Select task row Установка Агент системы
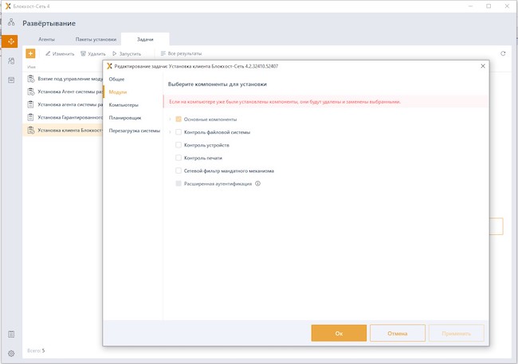Screen dimensions: 518x364 tap(63, 92)
